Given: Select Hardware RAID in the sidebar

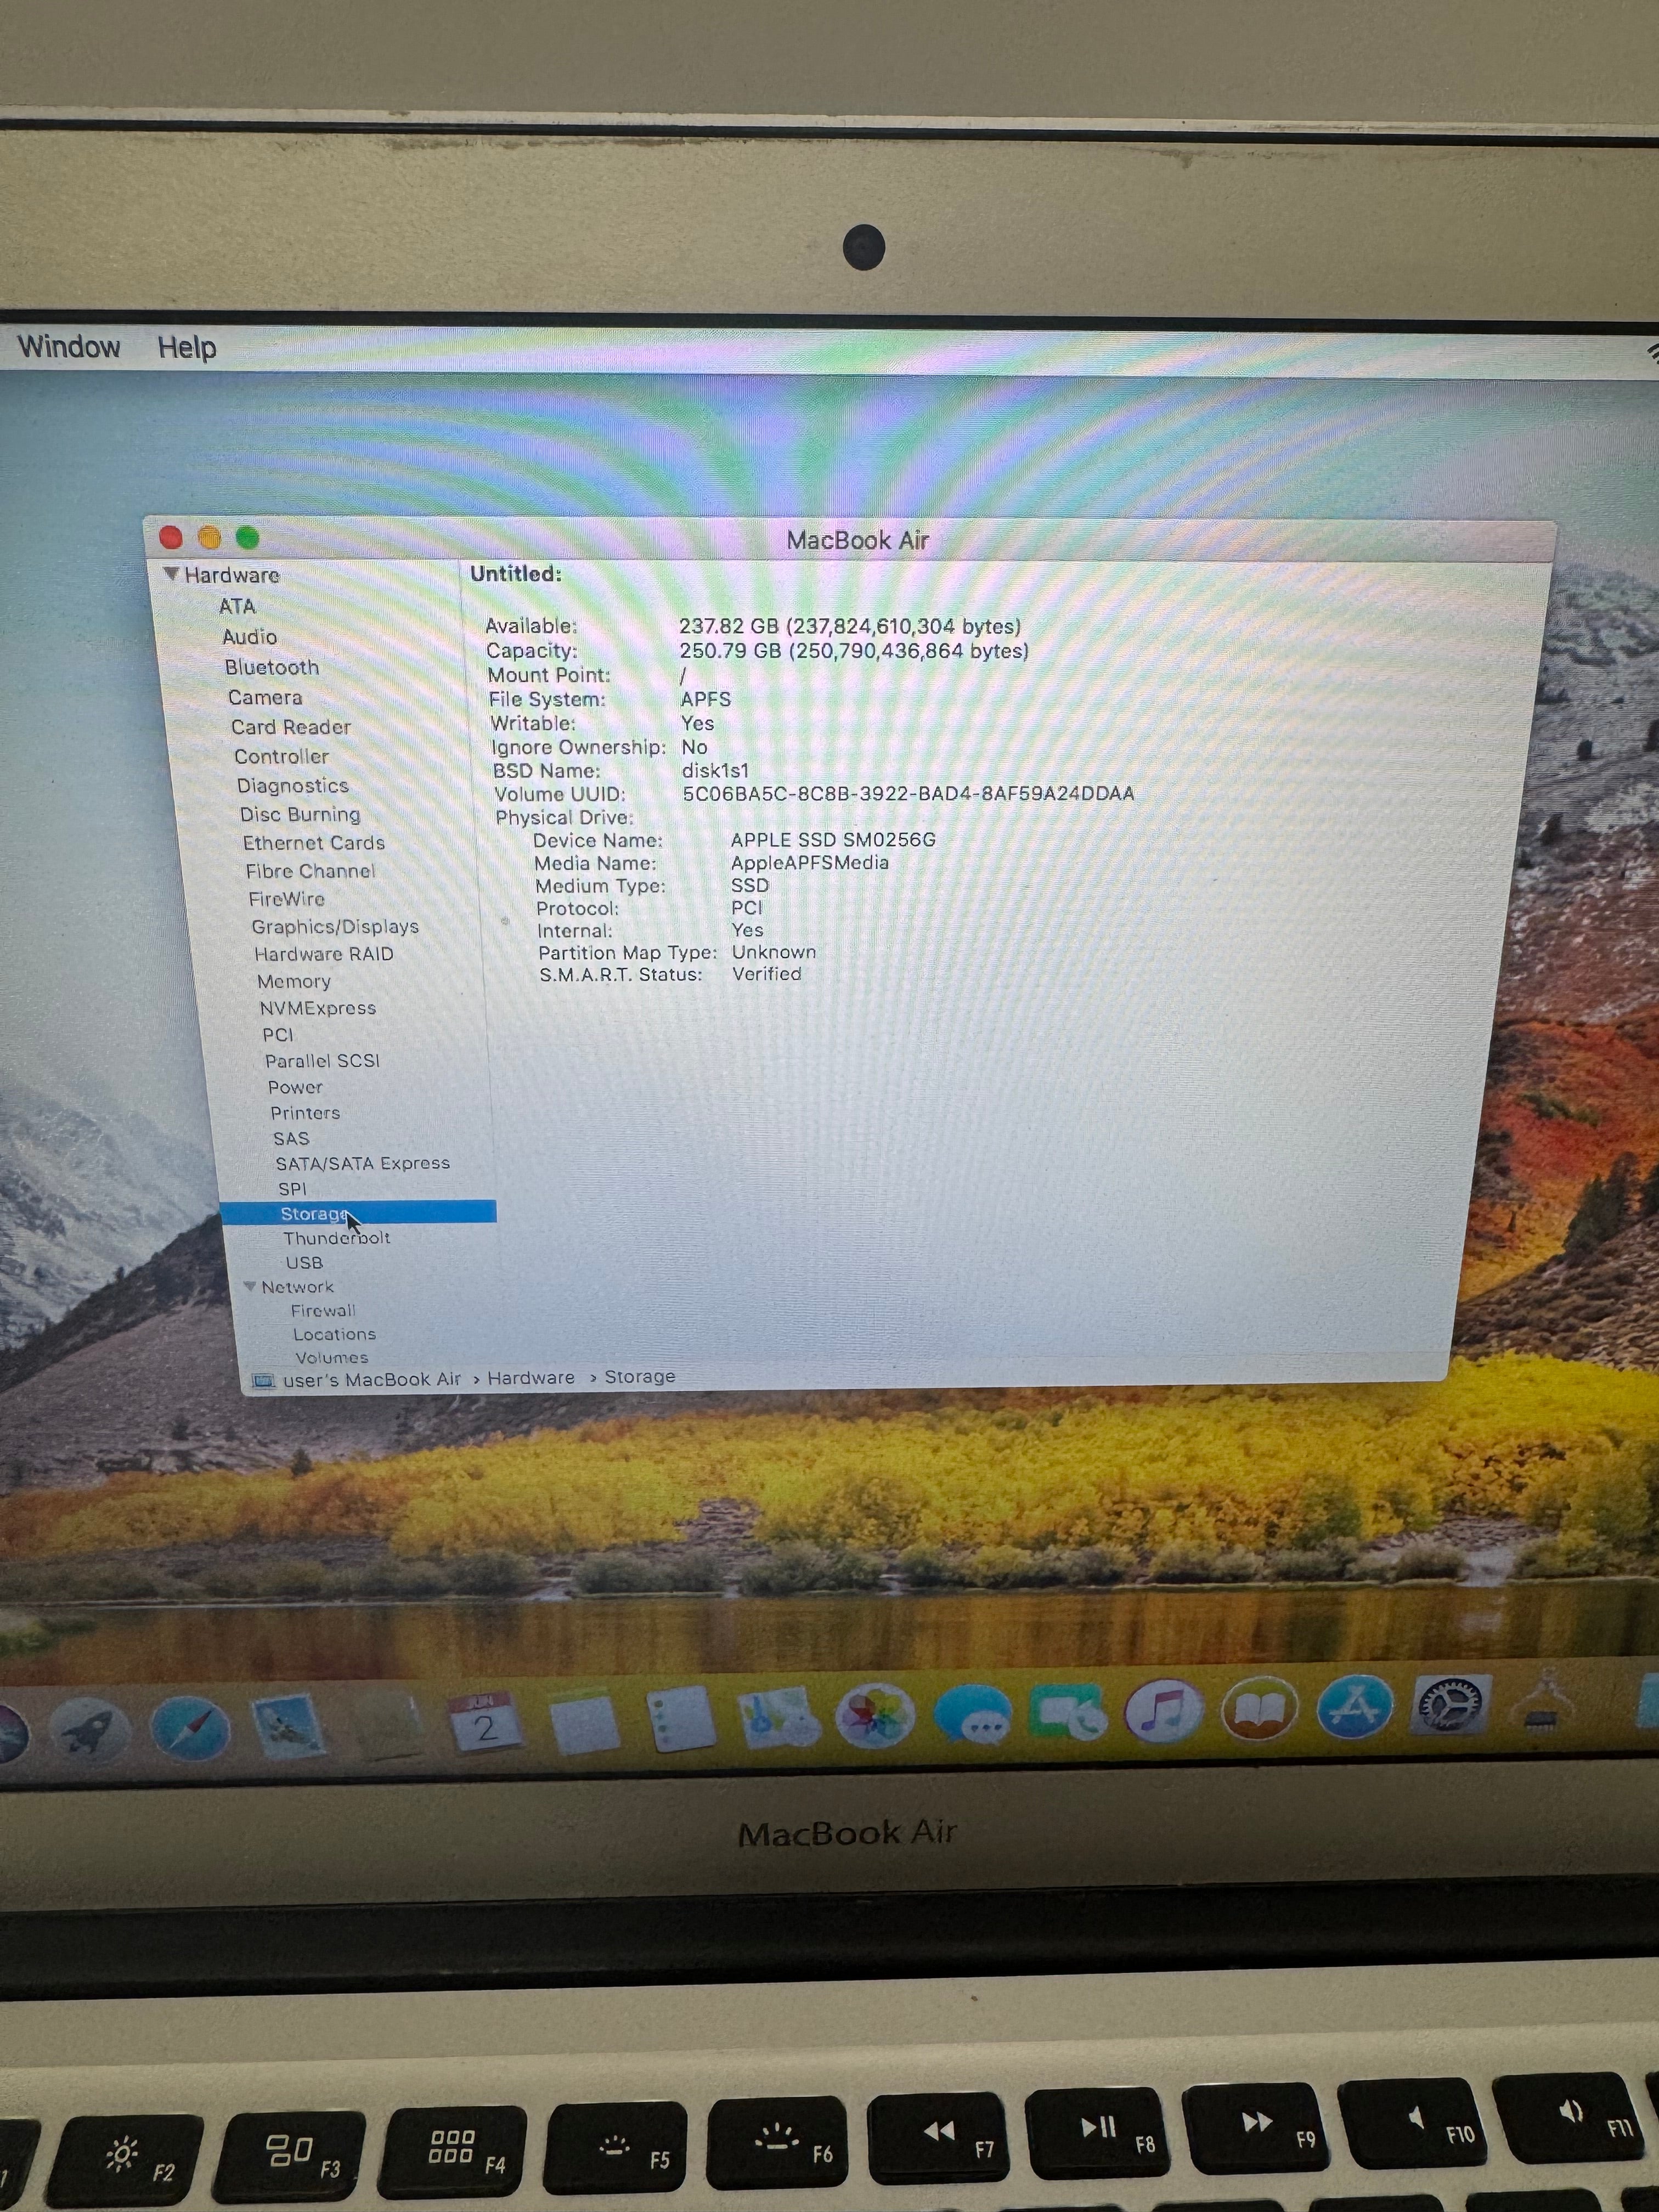Looking at the screenshot, I should point(324,954).
